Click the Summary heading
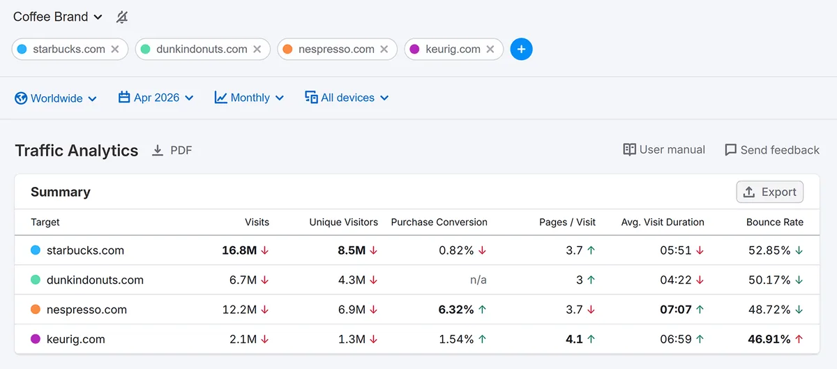Image resolution: width=837 pixels, height=369 pixels. point(61,192)
